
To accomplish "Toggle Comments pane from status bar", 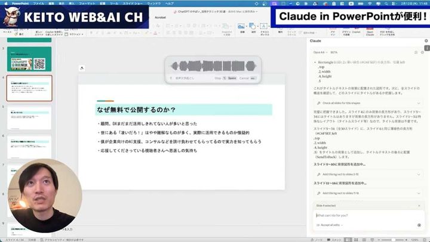I will (x=334, y=240).
